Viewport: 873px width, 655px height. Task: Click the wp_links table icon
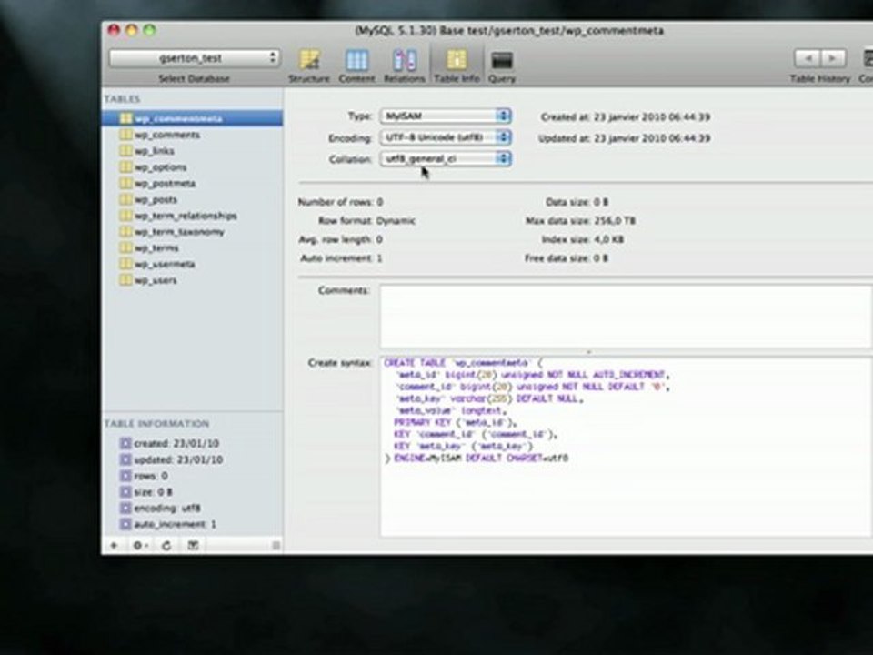[125, 150]
